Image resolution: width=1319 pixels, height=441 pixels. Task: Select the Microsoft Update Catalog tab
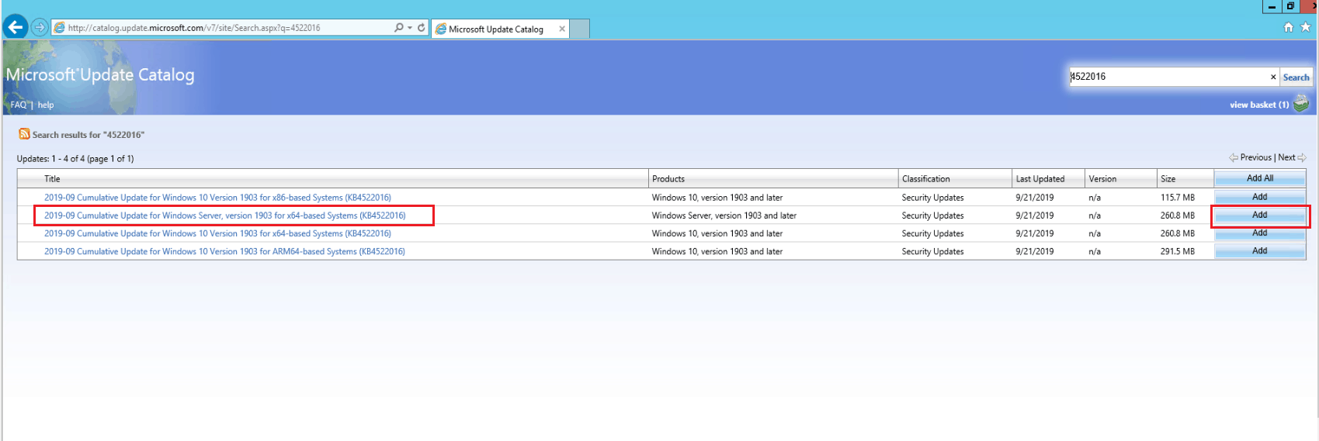[496, 29]
